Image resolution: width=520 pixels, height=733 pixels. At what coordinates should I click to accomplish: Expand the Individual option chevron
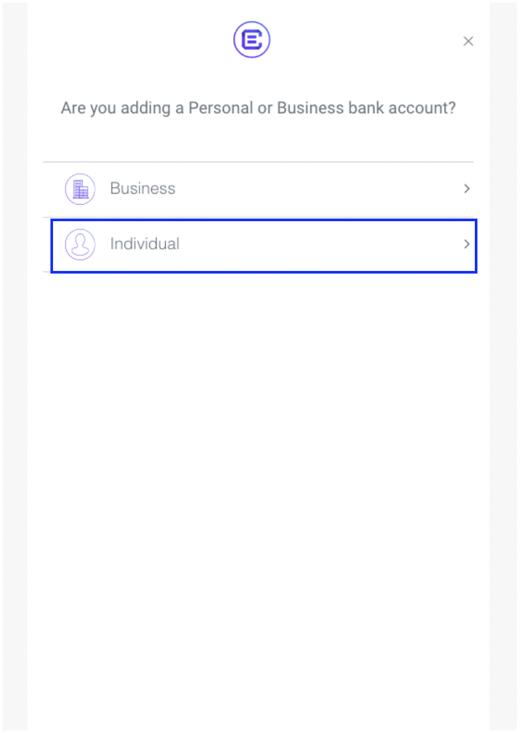[467, 244]
